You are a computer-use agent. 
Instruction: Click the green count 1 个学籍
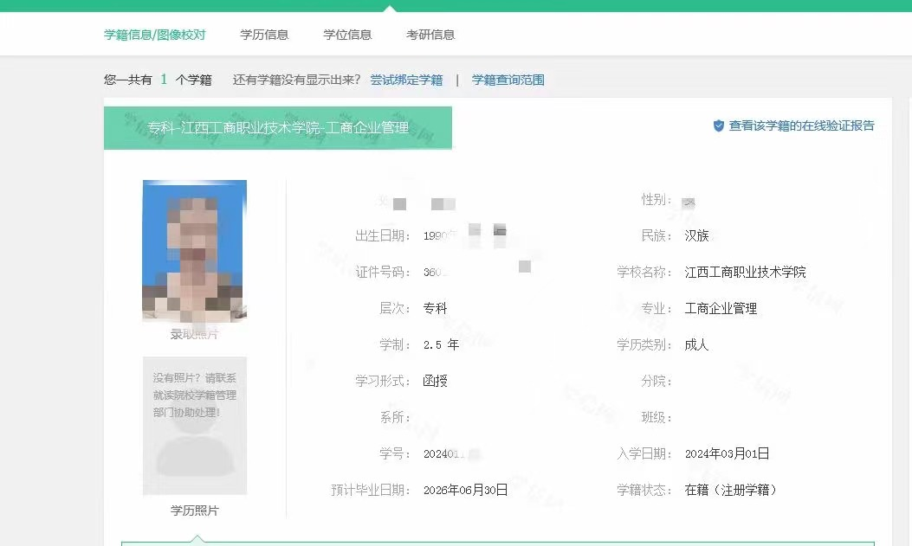[163, 79]
